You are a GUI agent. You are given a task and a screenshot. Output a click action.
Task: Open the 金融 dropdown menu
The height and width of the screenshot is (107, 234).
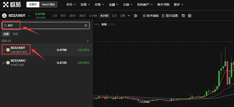click(113, 5)
